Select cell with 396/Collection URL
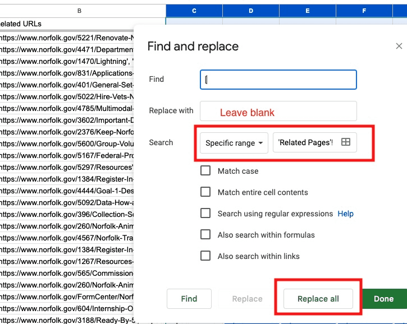The height and width of the screenshot is (324, 407). tap(67, 214)
